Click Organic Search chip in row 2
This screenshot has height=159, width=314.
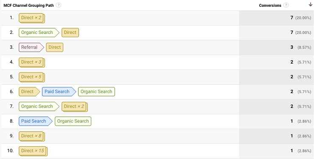[39, 33]
